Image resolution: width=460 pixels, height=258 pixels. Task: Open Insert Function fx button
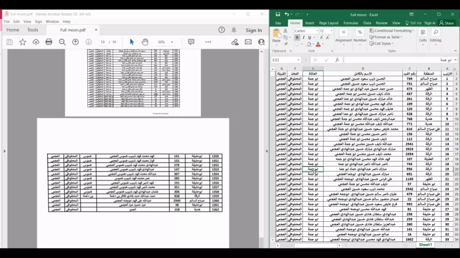pos(337,60)
